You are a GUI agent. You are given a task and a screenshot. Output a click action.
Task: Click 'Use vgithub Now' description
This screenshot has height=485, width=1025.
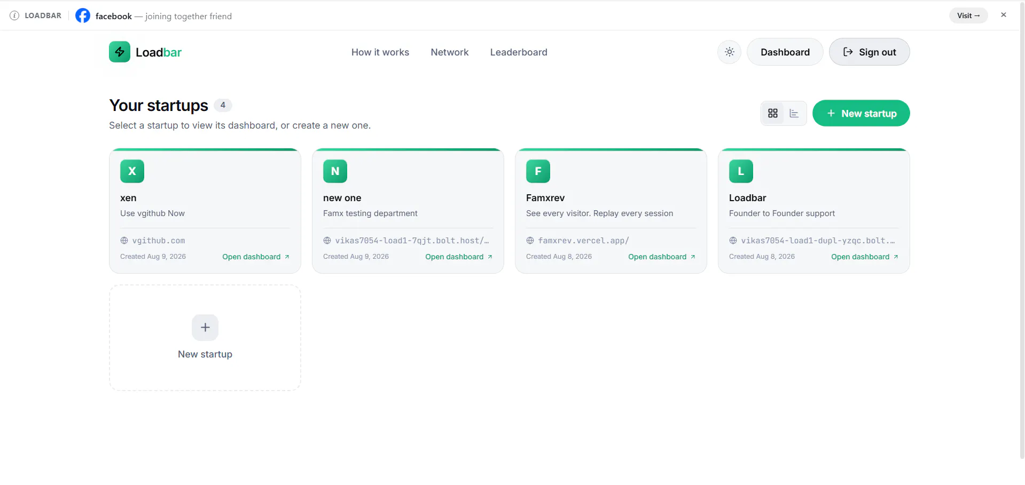pos(152,213)
